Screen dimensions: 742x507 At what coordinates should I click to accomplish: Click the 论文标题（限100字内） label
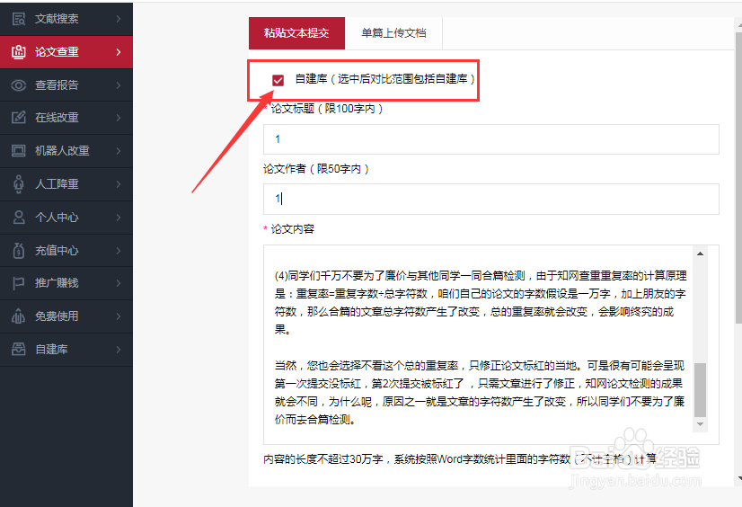[x=326, y=109]
